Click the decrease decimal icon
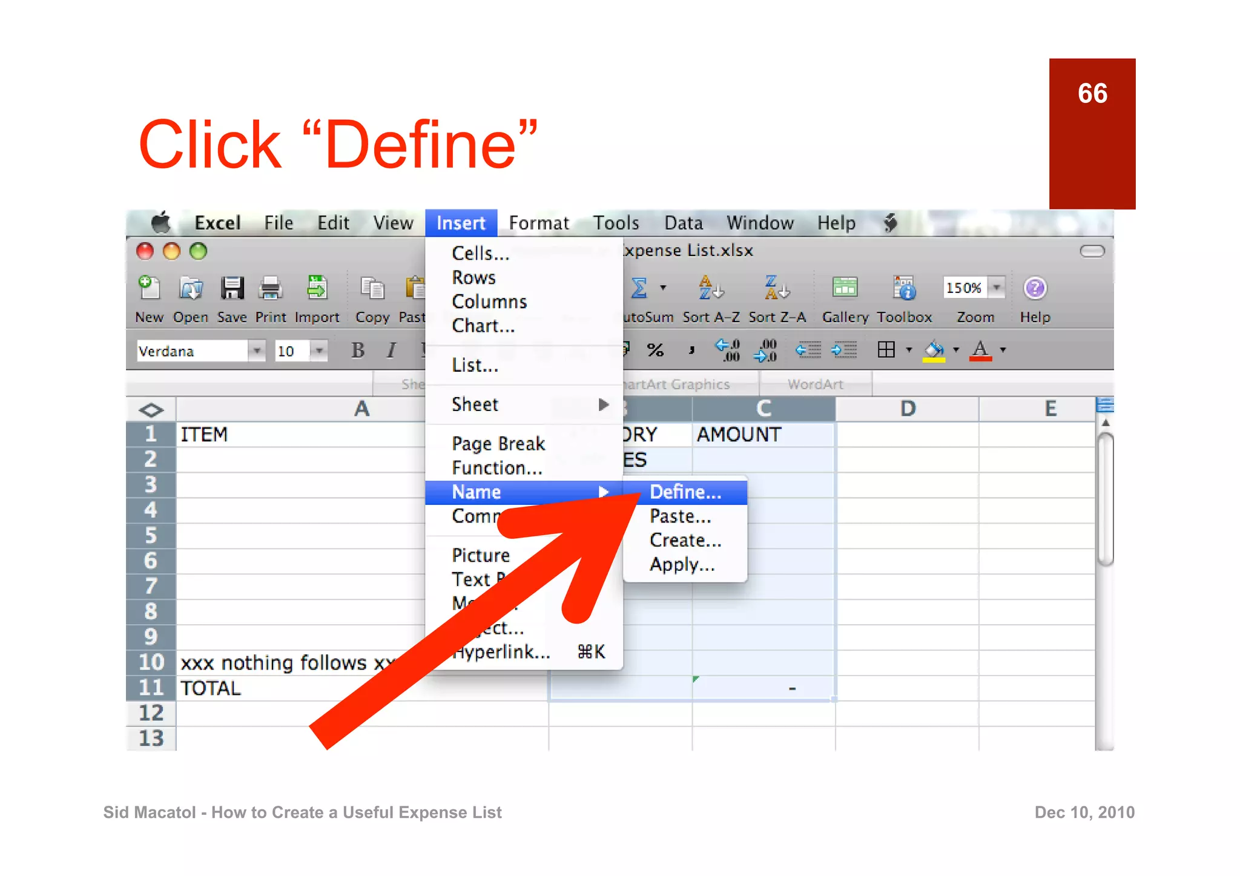 (x=765, y=350)
